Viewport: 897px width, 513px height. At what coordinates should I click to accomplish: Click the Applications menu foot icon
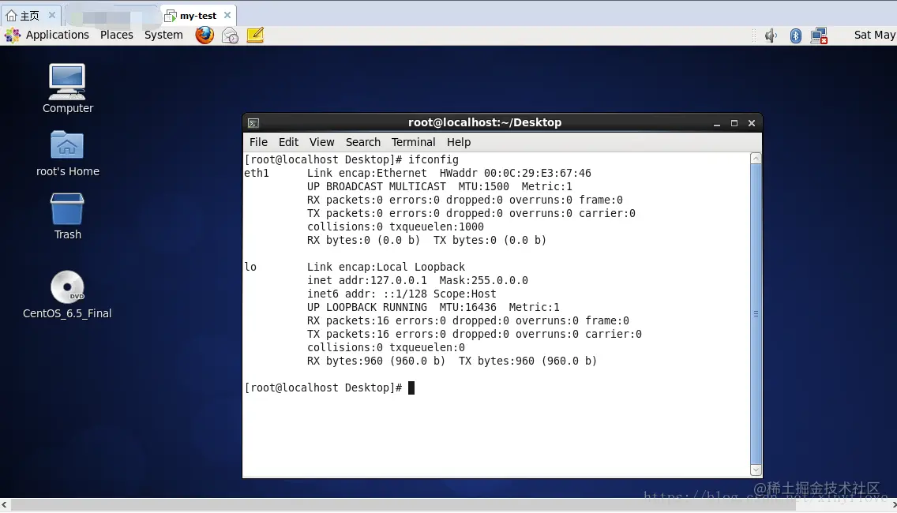[12, 36]
